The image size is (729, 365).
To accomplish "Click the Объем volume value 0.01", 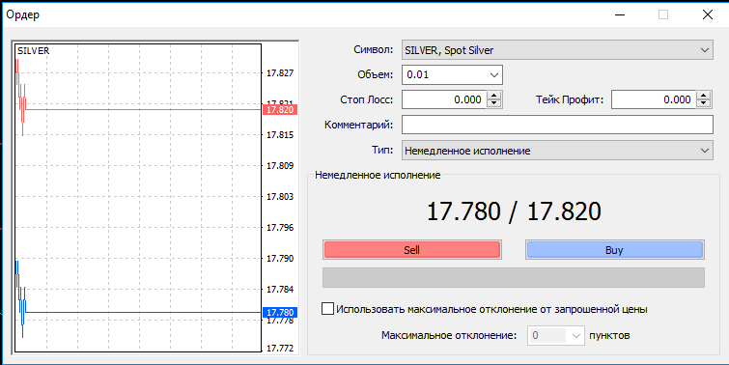I will 418,75.
